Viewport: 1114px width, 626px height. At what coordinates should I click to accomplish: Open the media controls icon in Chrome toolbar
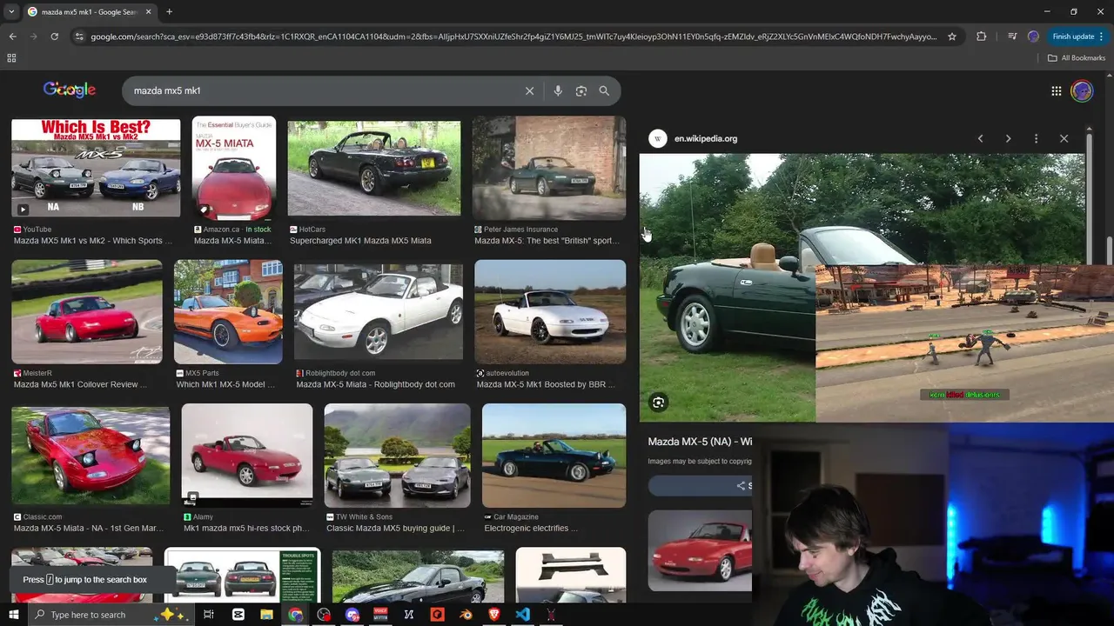coord(1012,37)
